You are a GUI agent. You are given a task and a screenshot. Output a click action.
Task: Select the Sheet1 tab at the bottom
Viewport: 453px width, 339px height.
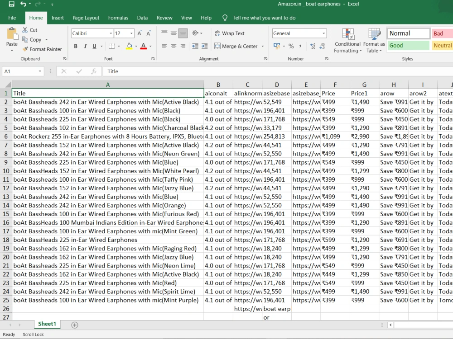(x=47, y=324)
